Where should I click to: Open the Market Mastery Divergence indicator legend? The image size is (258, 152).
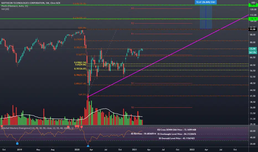[x=37, y=128]
